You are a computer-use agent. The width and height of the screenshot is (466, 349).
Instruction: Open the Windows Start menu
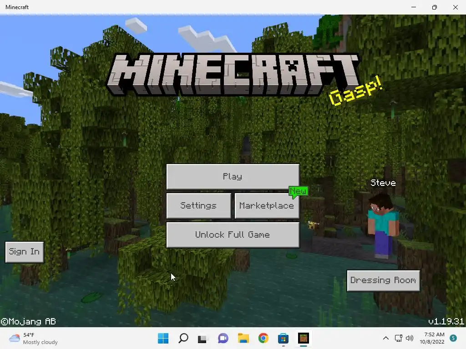163,338
